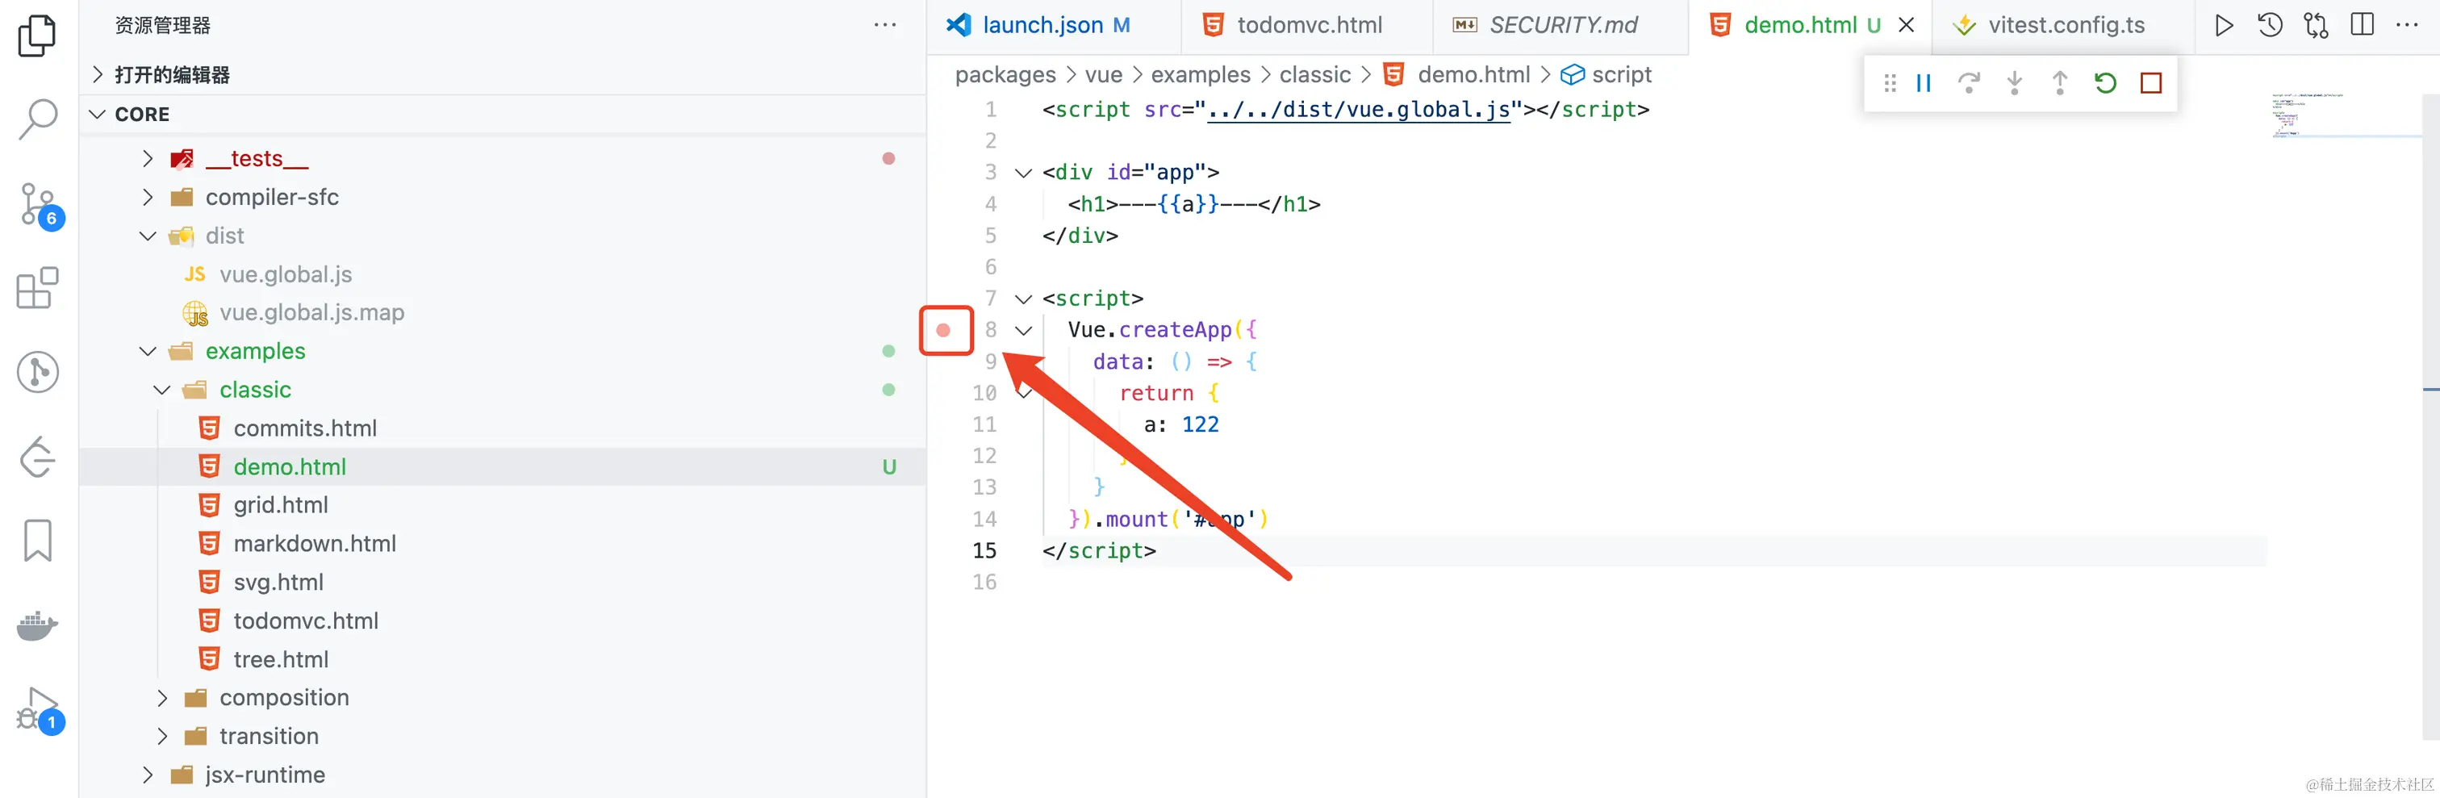Open the Explorer view in activity bar
2440x798 pixels.
38,36
